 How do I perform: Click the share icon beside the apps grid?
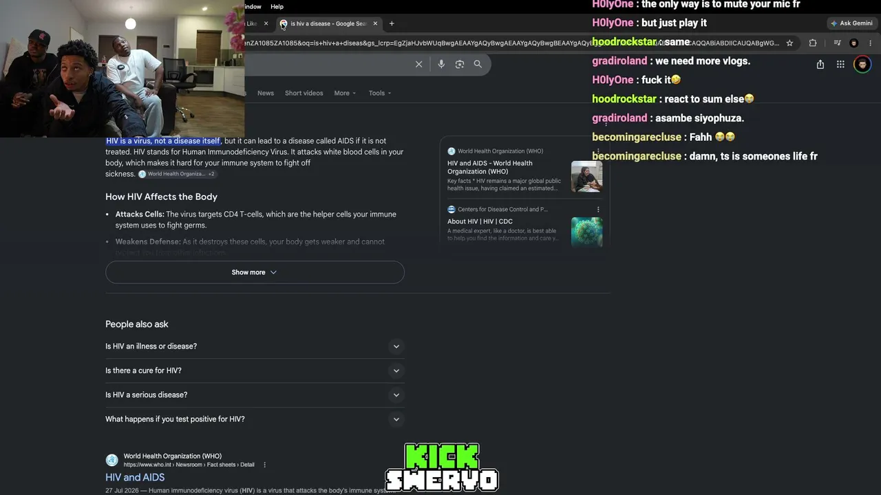(820, 64)
